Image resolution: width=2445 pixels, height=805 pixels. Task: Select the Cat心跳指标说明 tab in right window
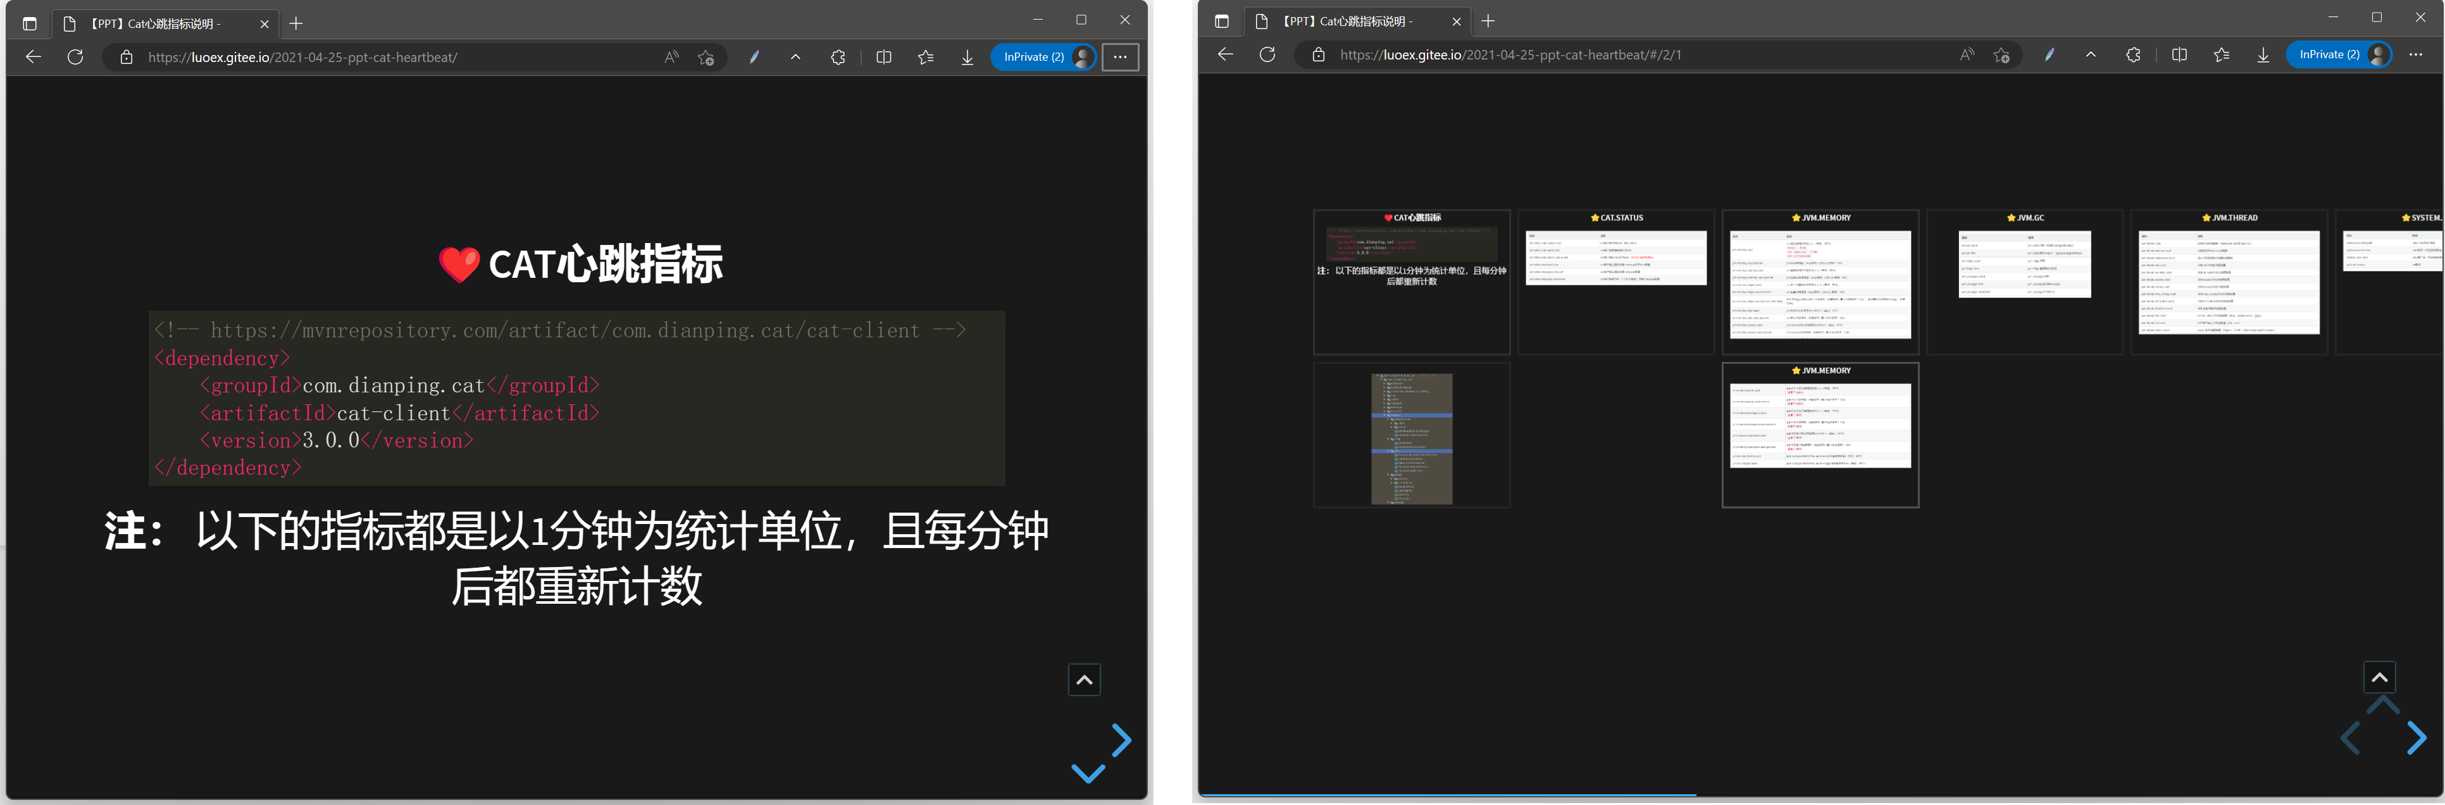point(1357,21)
